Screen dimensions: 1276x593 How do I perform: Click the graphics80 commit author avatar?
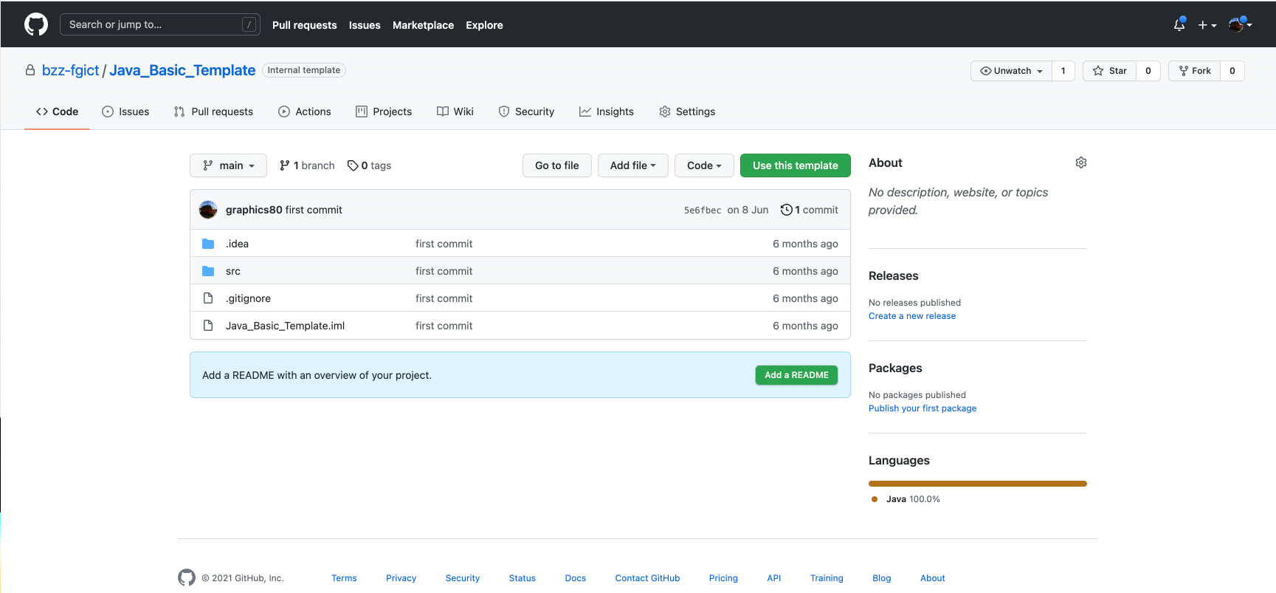coord(208,210)
